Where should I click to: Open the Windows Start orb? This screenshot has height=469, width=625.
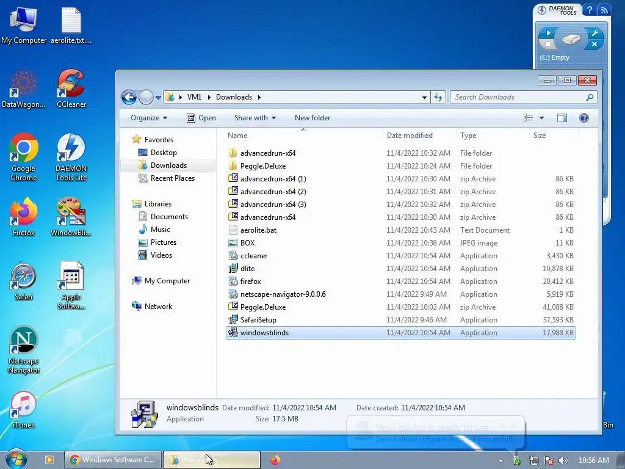click(x=16, y=459)
